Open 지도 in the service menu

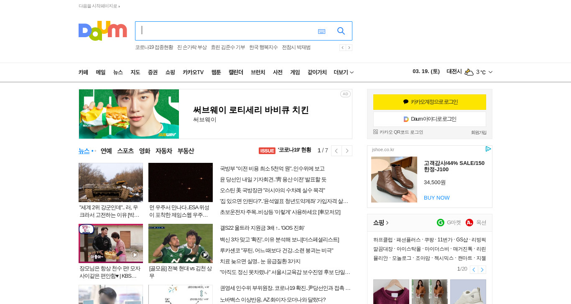click(135, 72)
